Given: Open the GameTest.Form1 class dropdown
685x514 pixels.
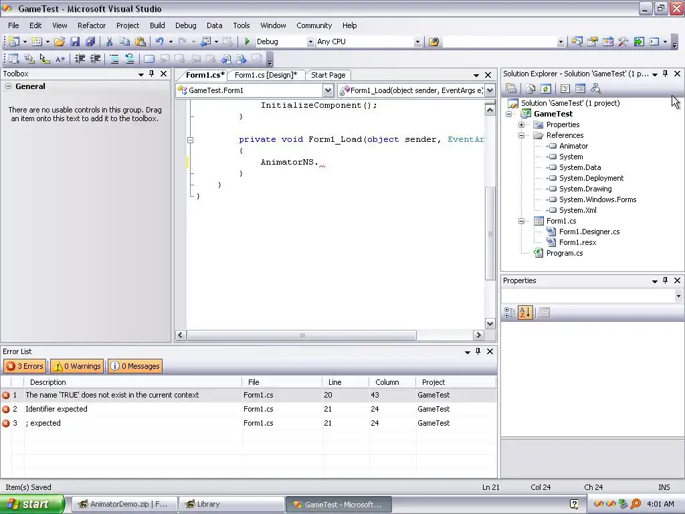Looking at the screenshot, I should point(328,90).
